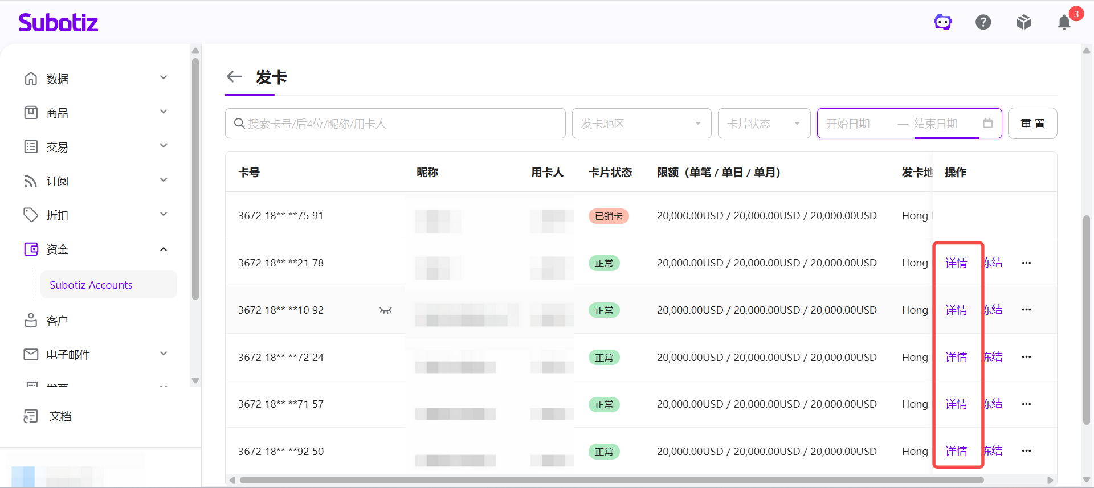Click the 交易 list icon in sidebar
This screenshot has height=488, width=1094.
pos(31,147)
